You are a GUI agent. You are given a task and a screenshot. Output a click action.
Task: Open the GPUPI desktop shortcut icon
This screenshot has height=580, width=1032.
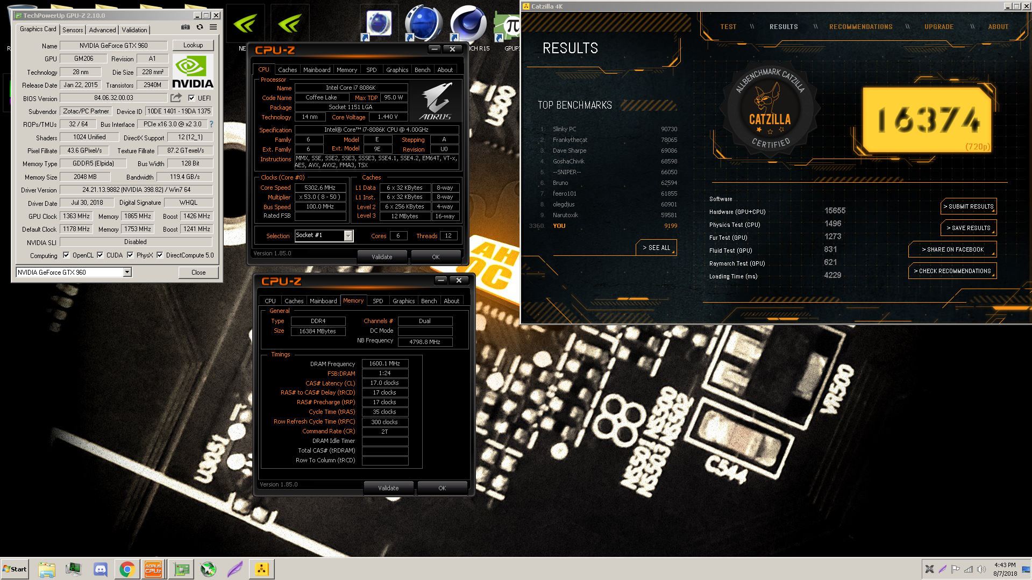[x=506, y=27]
